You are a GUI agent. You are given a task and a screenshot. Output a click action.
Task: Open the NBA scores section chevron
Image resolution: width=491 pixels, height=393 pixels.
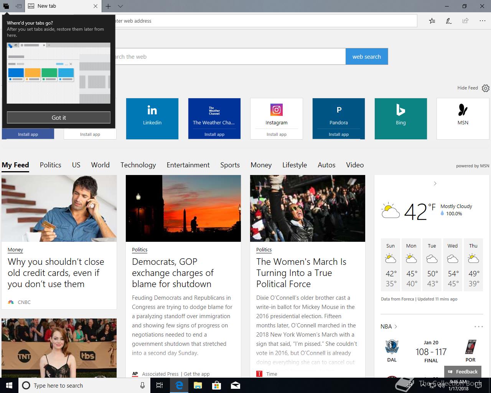395,327
